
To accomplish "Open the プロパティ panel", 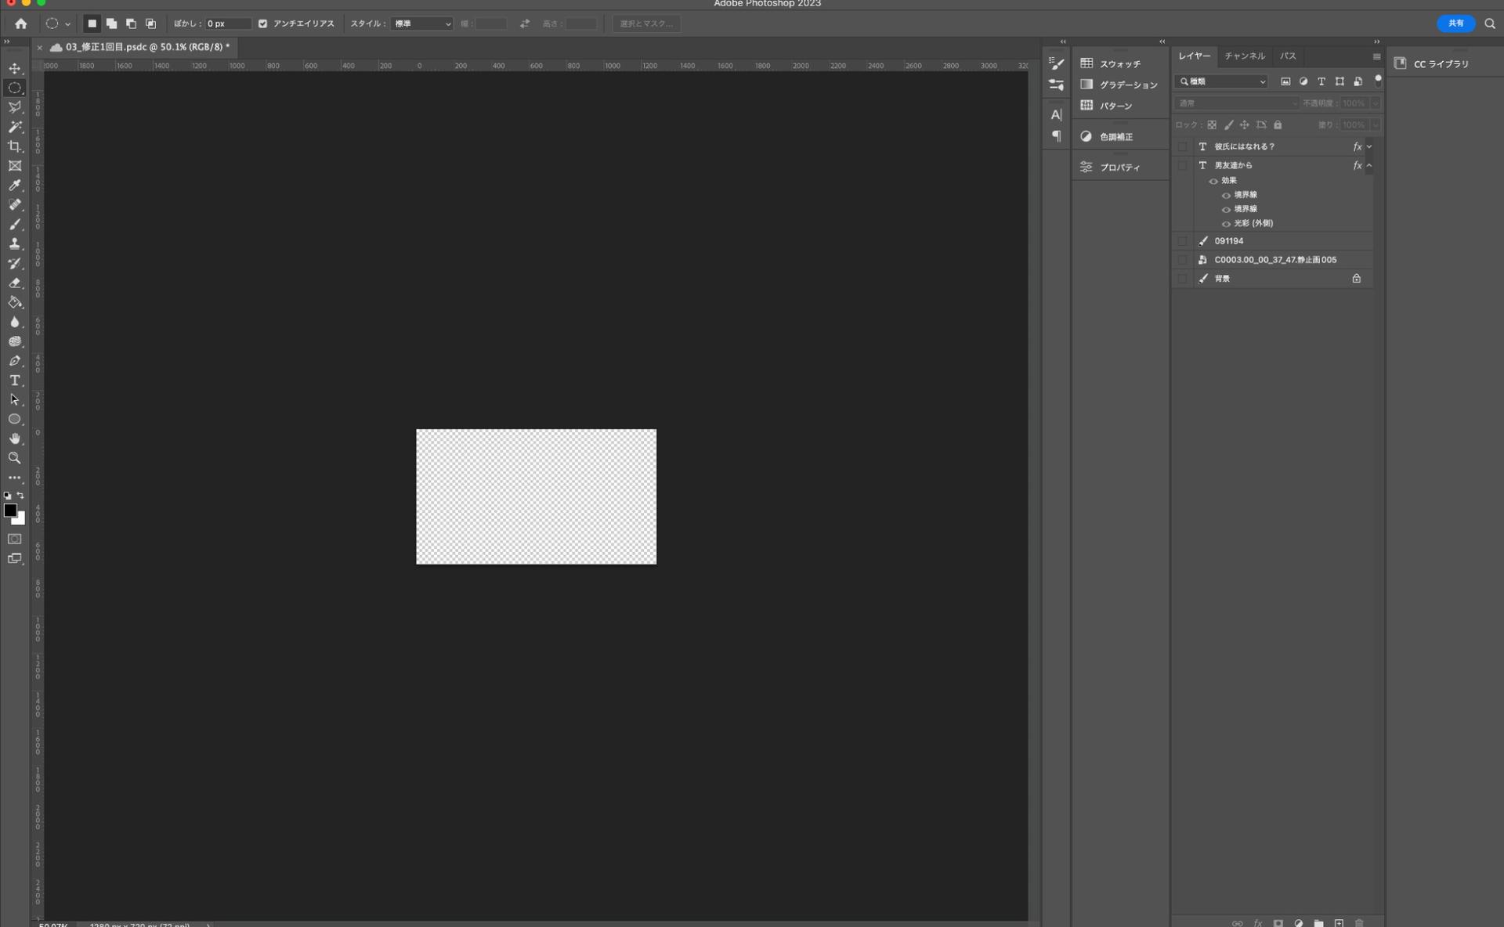I will (x=1119, y=167).
